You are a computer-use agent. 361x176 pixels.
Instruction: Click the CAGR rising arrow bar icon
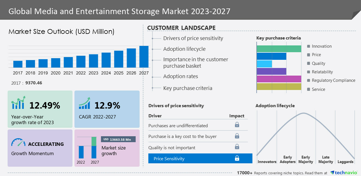click(84, 103)
